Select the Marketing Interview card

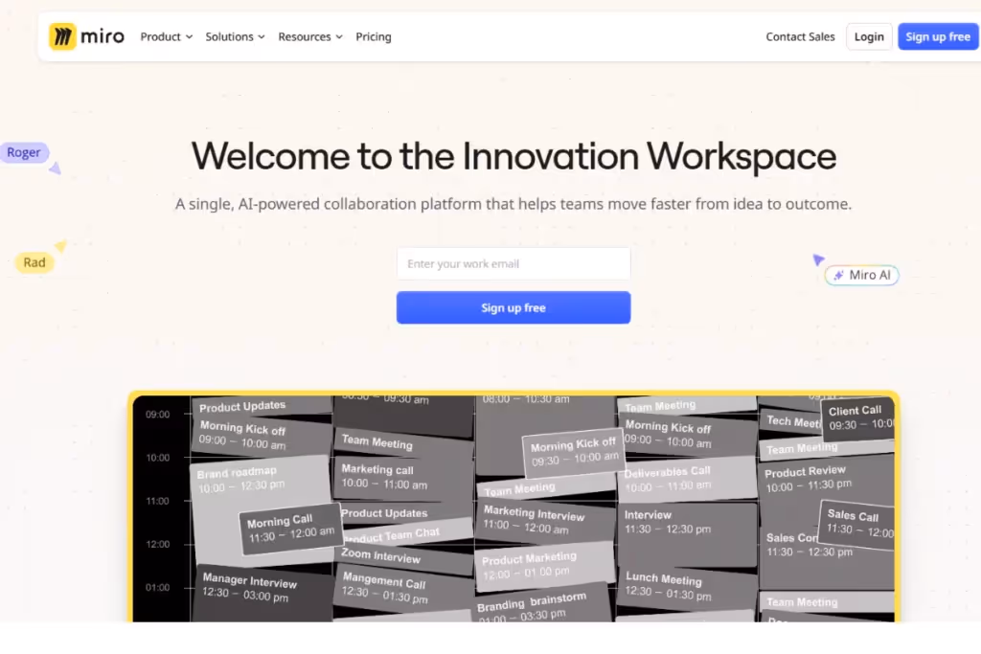pos(544,520)
